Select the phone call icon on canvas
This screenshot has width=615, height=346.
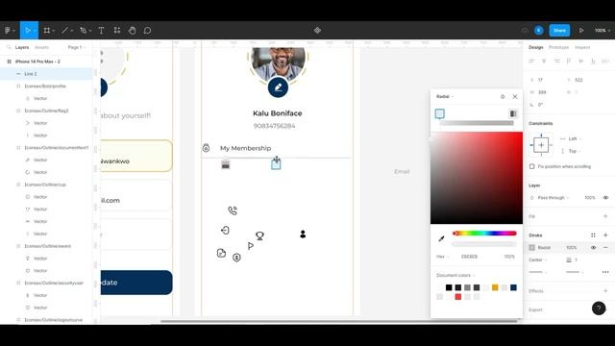point(233,210)
